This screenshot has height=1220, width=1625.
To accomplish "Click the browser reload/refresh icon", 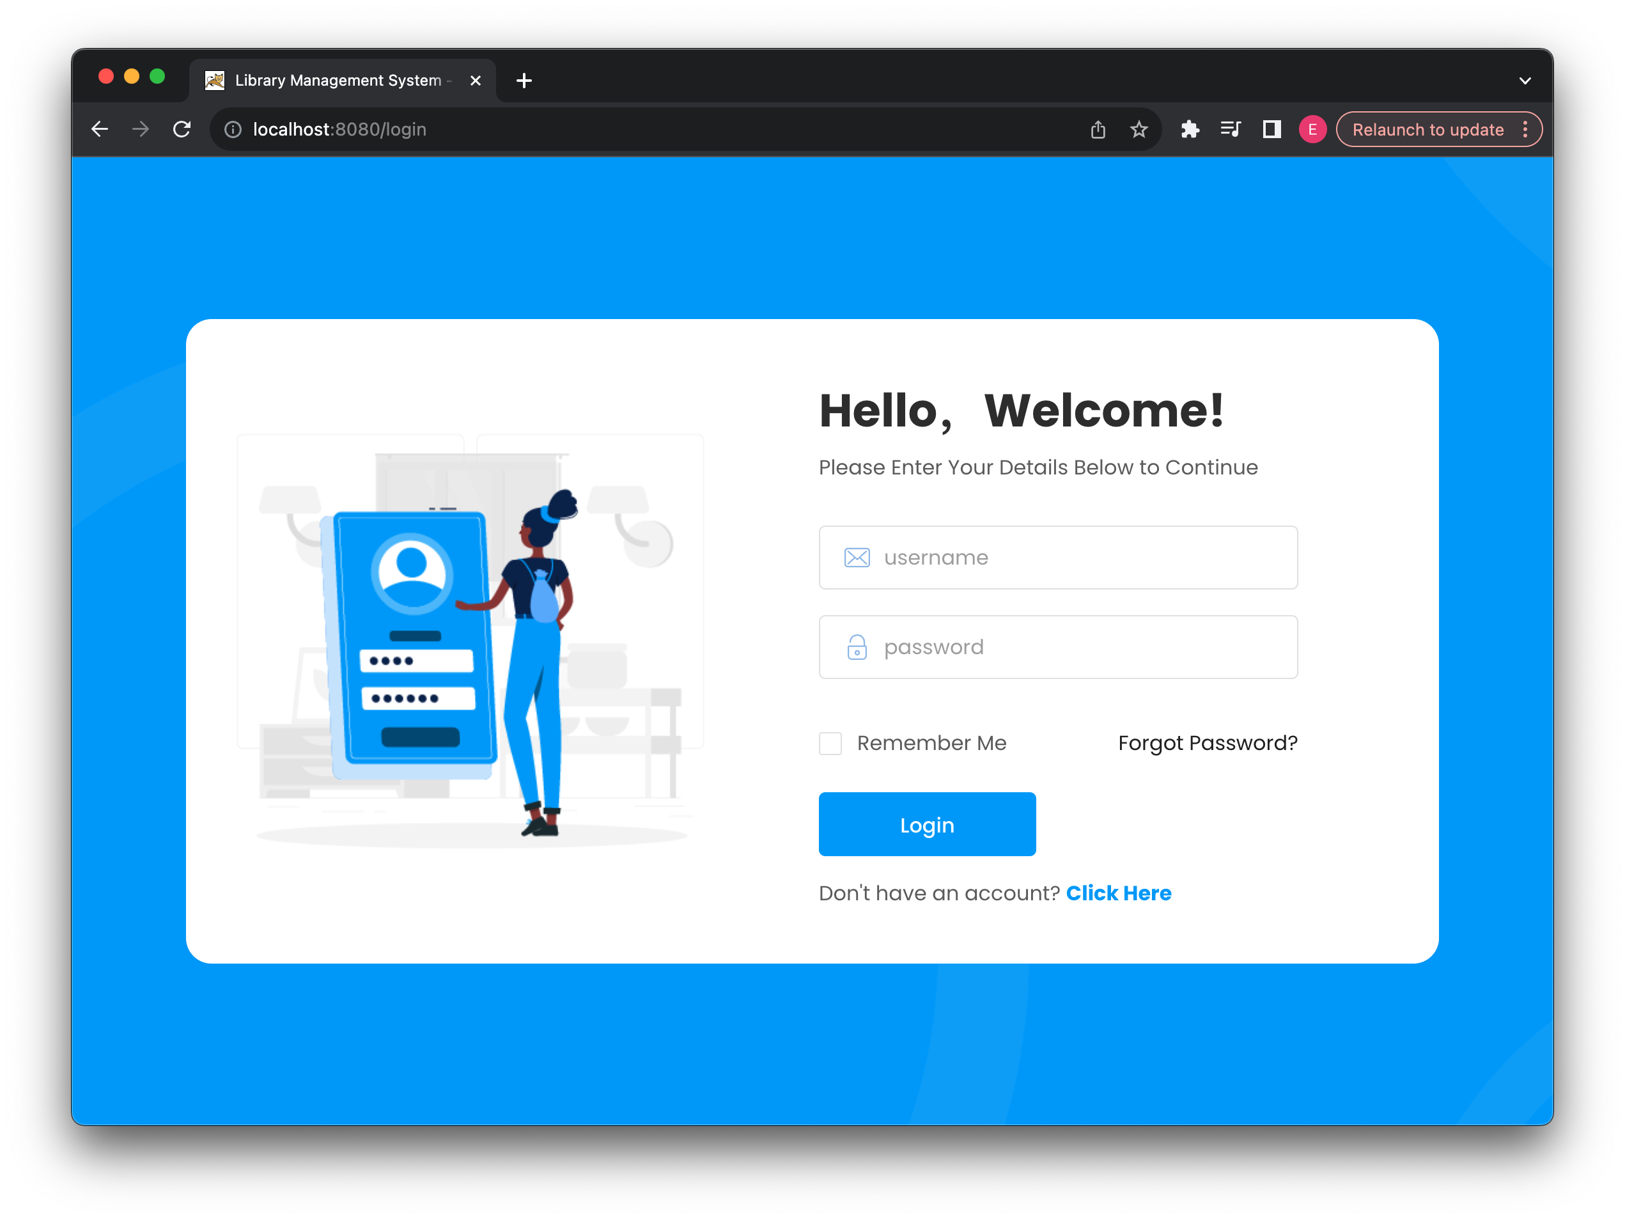I will 184,128.
